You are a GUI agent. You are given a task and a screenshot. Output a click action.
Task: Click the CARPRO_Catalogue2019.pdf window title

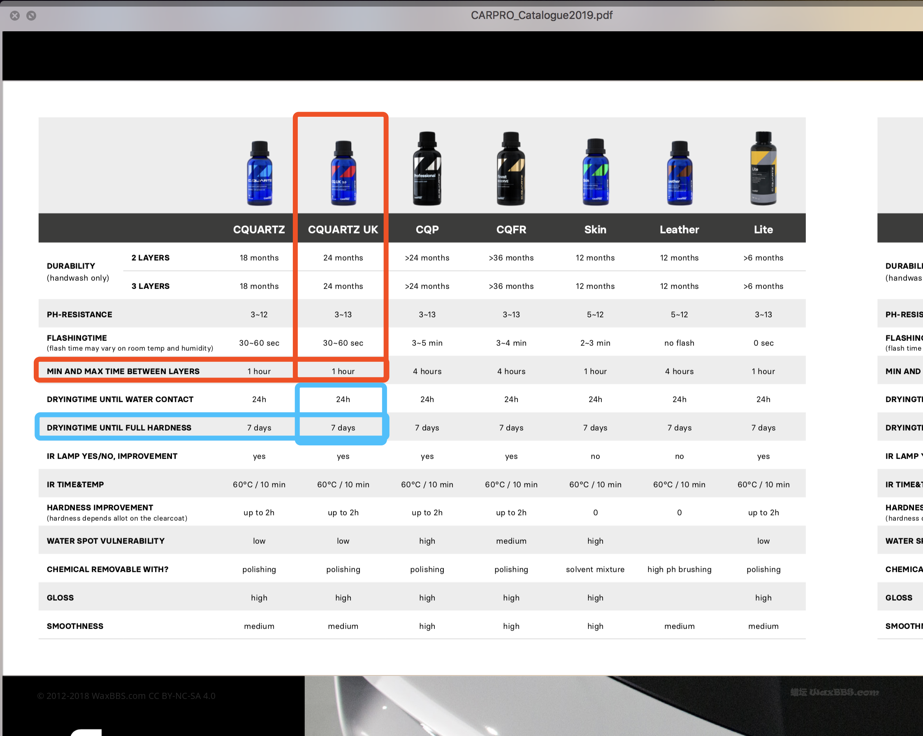[542, 15]
